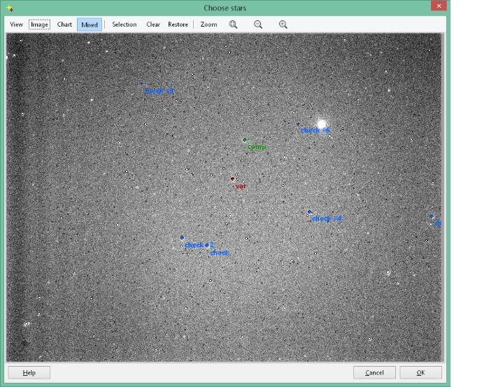
Task: Click the large bright star in the image
Action: pos(322,125)
